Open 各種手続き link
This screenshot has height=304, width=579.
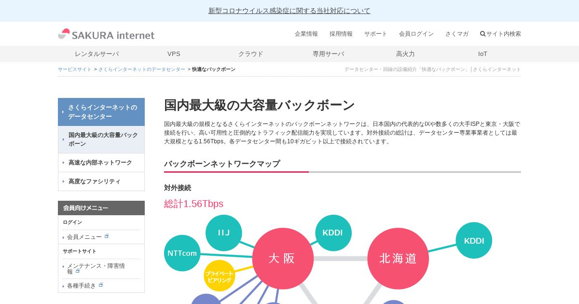(82, 286)
